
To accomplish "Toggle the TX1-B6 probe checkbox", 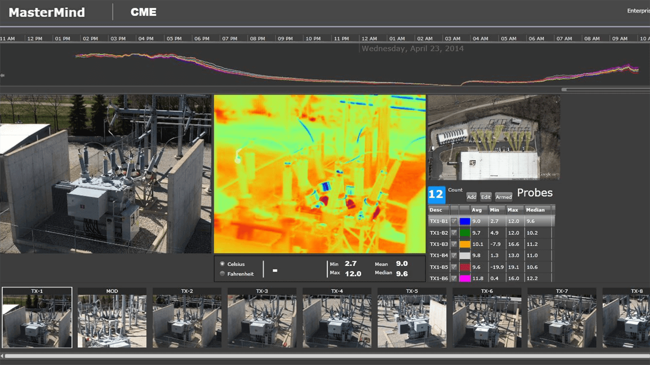I will click(x=454, y=278).
